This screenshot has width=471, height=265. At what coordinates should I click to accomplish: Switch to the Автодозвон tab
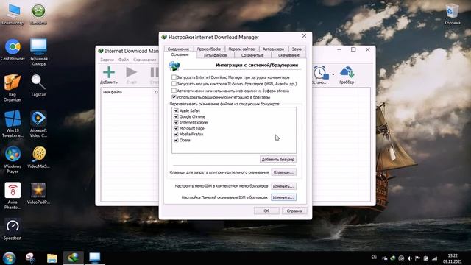(x=273, y=49)
